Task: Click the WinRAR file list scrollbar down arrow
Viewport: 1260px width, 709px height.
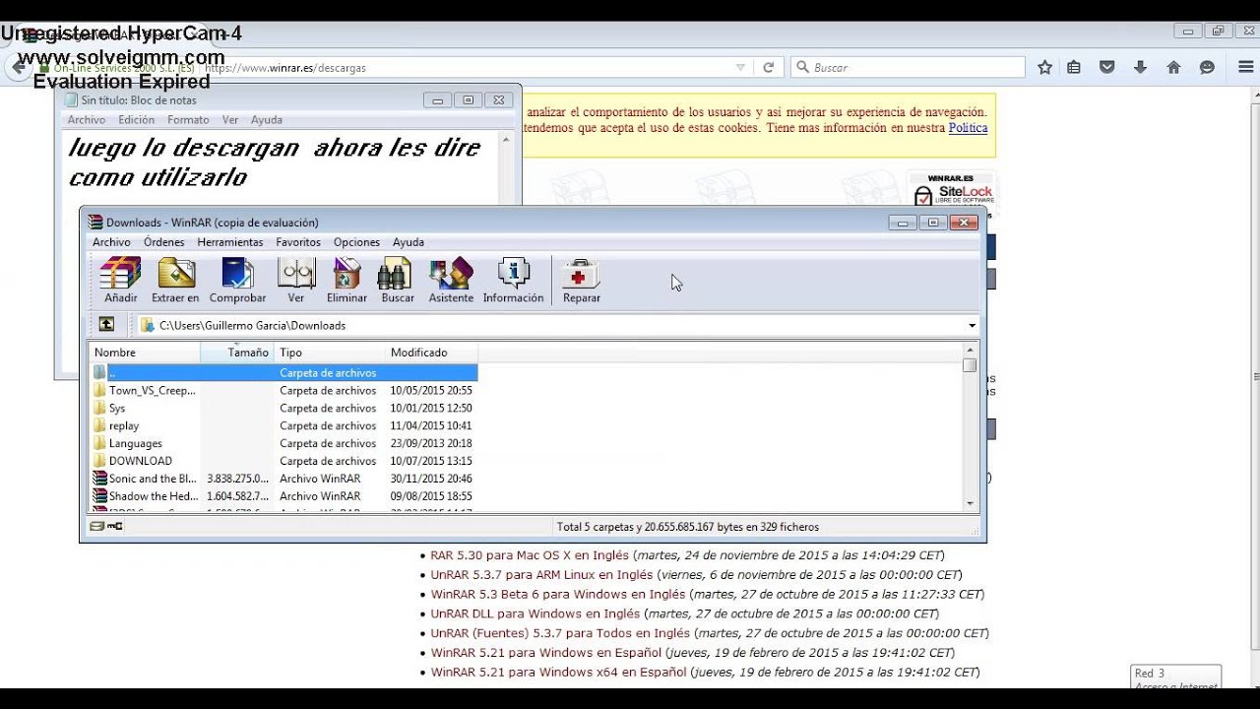Action: point(970,503)
